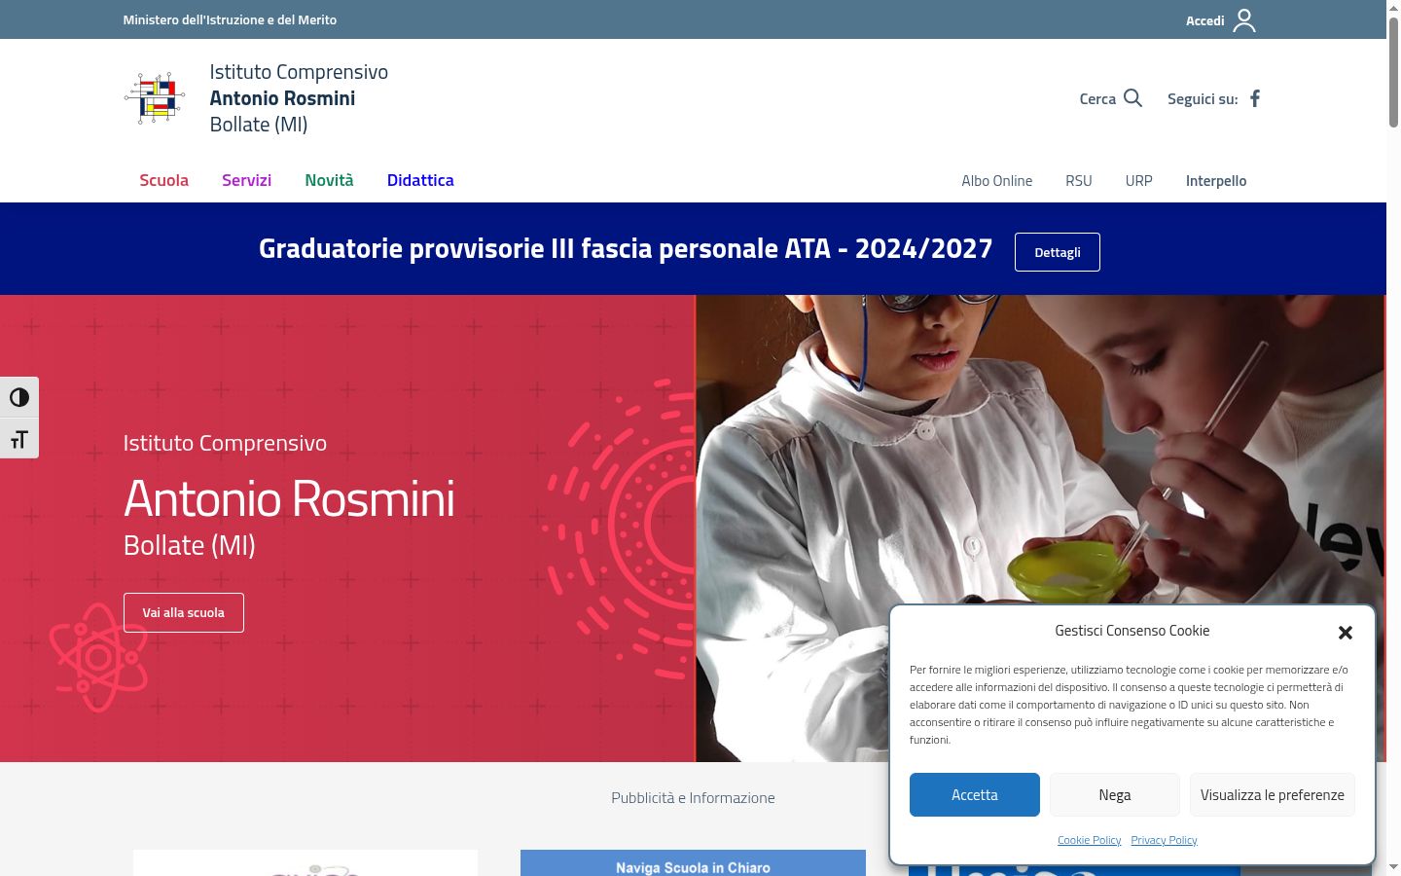The image size is (1401, 876).
Task: Open the Scuola menu
Action: 163,180
